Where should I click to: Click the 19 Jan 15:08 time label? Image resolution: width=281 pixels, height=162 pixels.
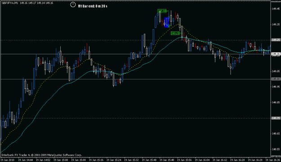coord(79,160)
